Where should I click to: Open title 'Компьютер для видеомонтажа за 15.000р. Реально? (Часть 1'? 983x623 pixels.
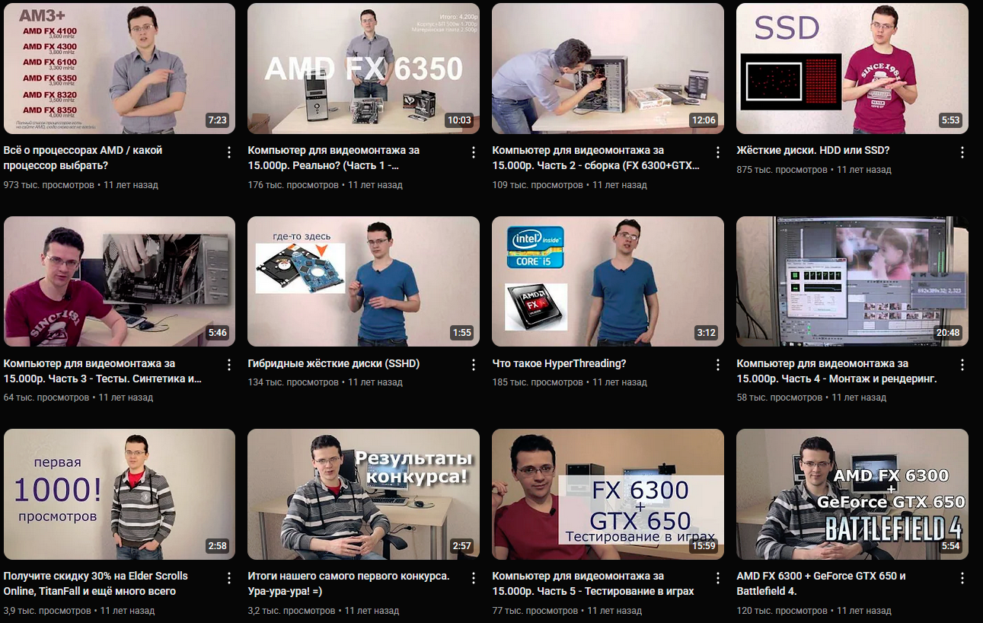pyautogui.click(x=334, y=158)
